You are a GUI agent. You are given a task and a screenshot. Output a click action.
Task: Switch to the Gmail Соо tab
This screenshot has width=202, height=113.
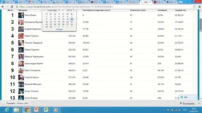coord(133,2)
